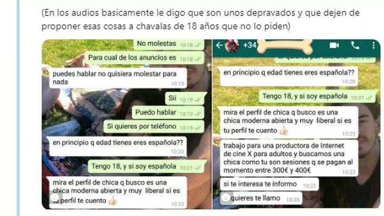Select the 'Puedo hablar' message bubble
Viewport: 384px width, 216px height.
(168, 113)
